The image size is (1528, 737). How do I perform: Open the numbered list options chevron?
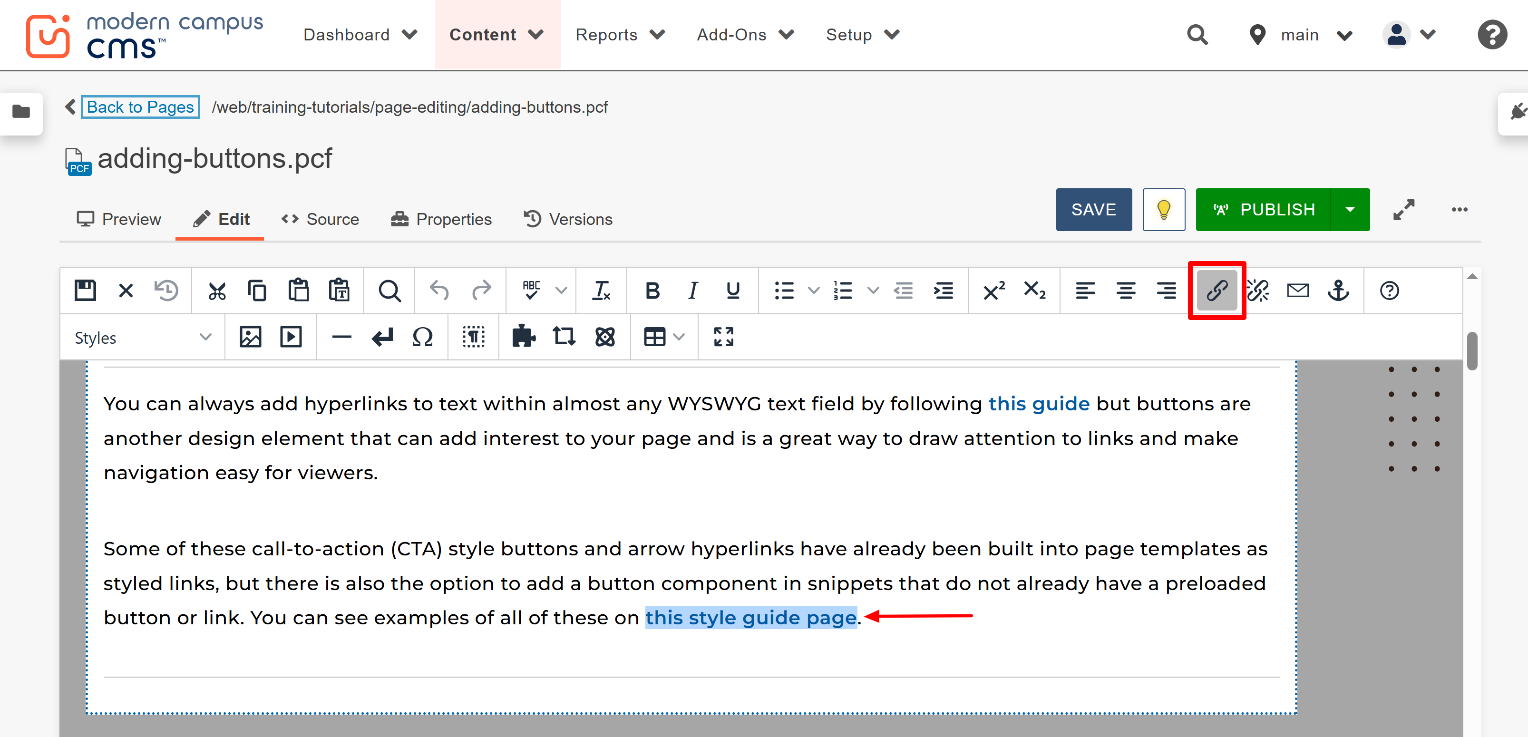coord(873,291)
